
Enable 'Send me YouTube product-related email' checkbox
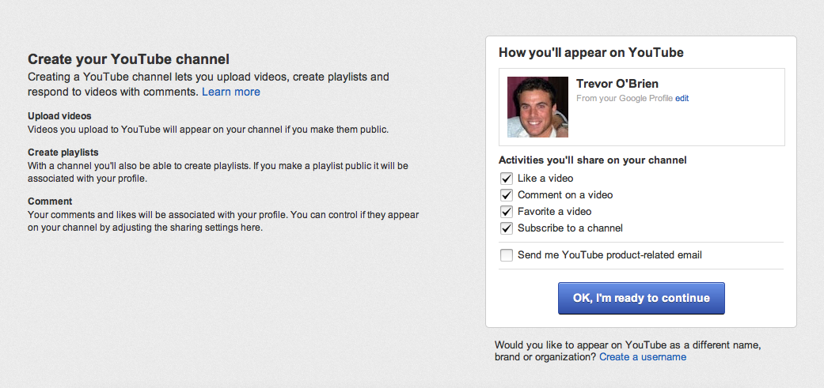[x=507, y=255]
